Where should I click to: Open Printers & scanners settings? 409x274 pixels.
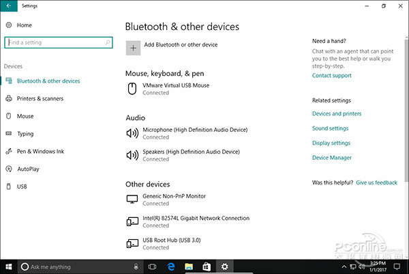click(x=40, y=99)
